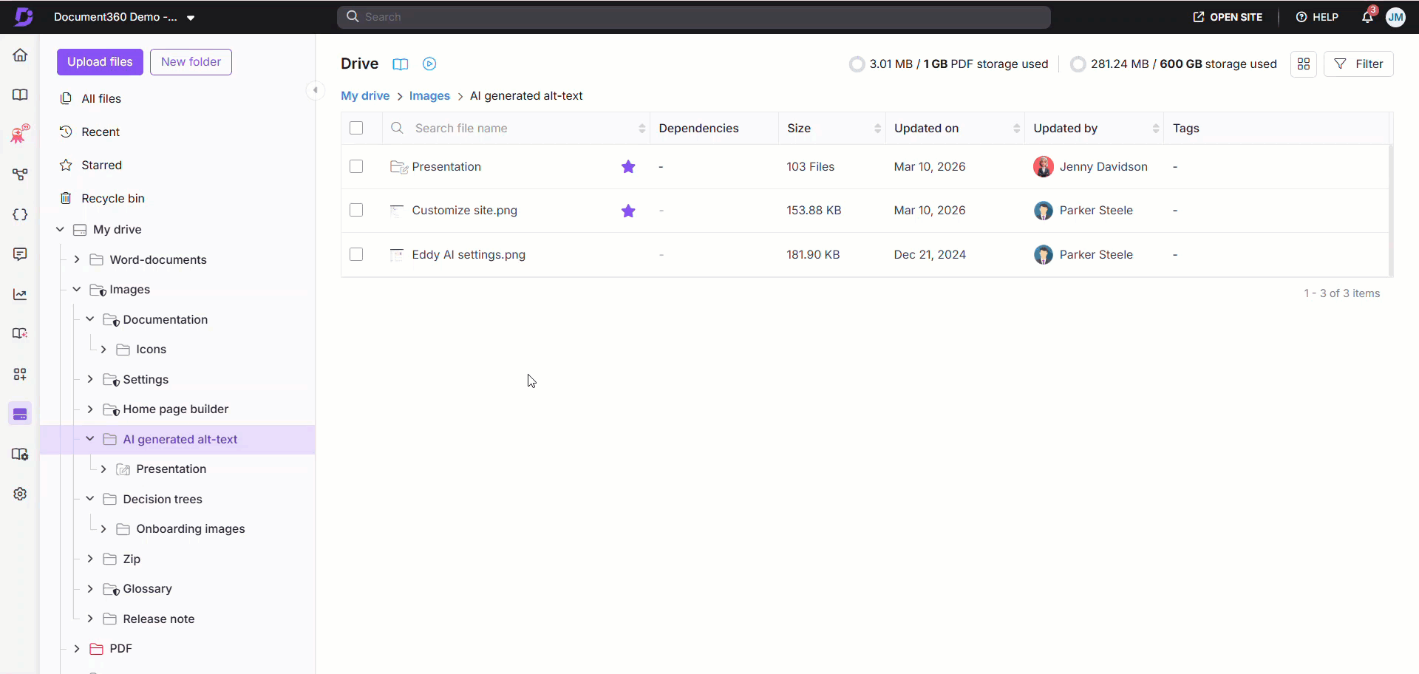This screenshot has width=1419, height=674.
Task: Open the API documentation braces icon
Action: tap(20, 214)
